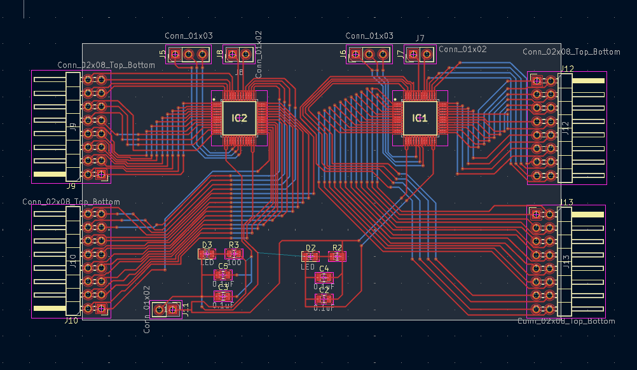Click the square pad of connector J7
The width and height of the screenshot is (637, 370).
point(413,54)
